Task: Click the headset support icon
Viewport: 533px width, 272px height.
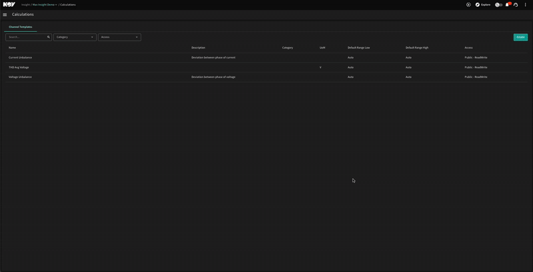Action: pyautogui.click(x=516, y=5)
